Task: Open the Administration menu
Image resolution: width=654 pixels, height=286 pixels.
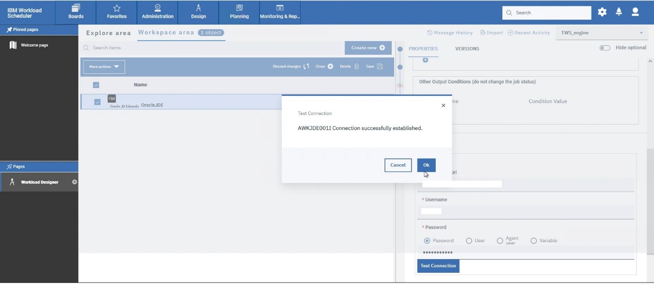Action: pyautogui.click(x=157, y=12)
